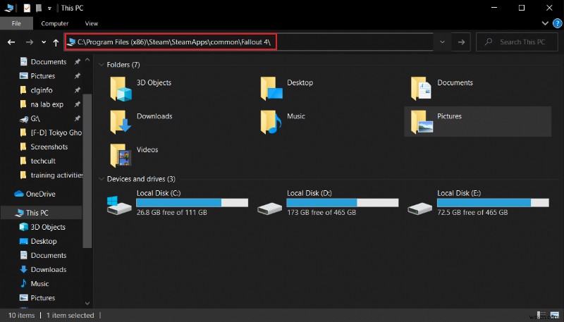Select the Downloads folder icon
Viewport: 564px width, 322px height.
(x=121, y=122)
